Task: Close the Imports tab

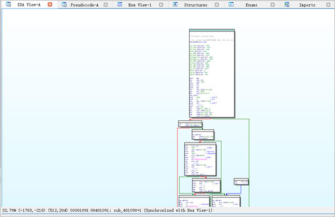Action: [x=328, y=4]
